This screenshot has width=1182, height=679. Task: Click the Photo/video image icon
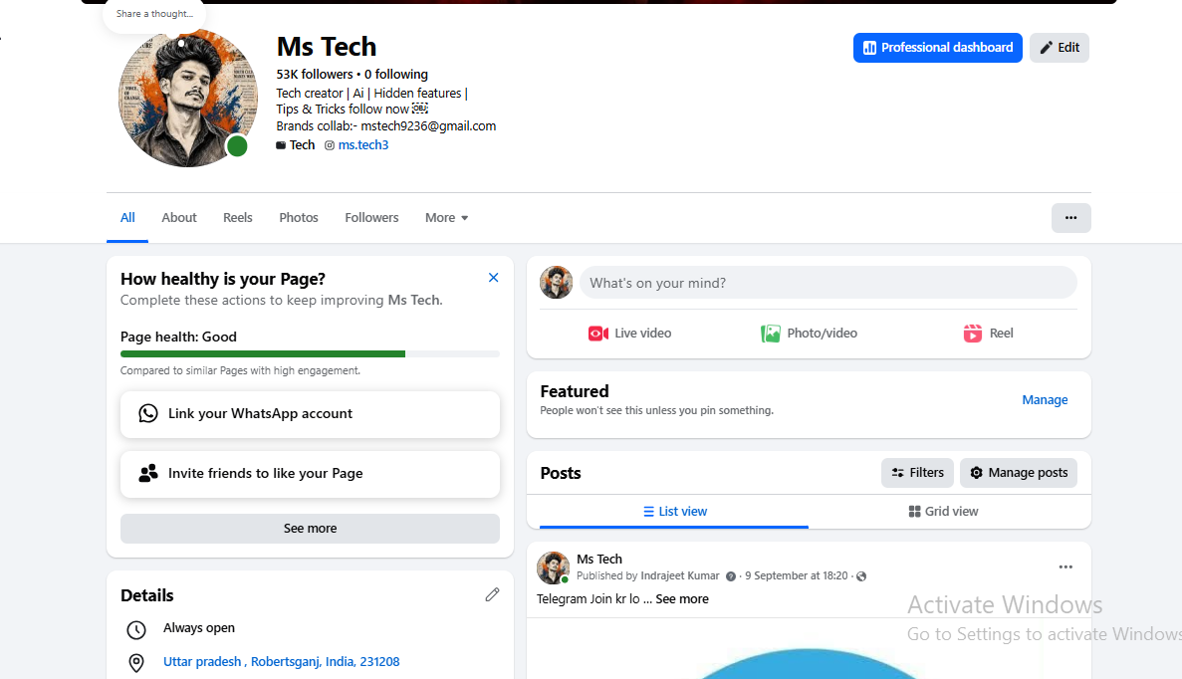pyautogui.click(x=771, y=334)
